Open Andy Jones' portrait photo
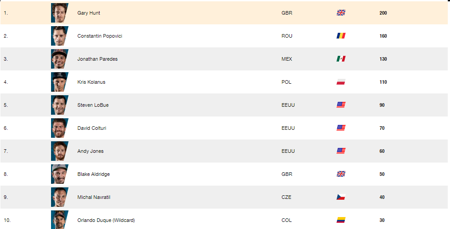Screen dimensions: 450x229 tap(60, 151)
